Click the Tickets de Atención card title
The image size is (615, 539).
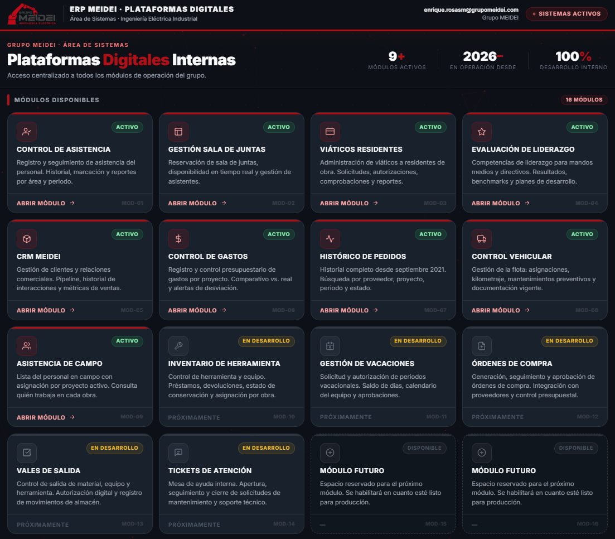point(210,471)
